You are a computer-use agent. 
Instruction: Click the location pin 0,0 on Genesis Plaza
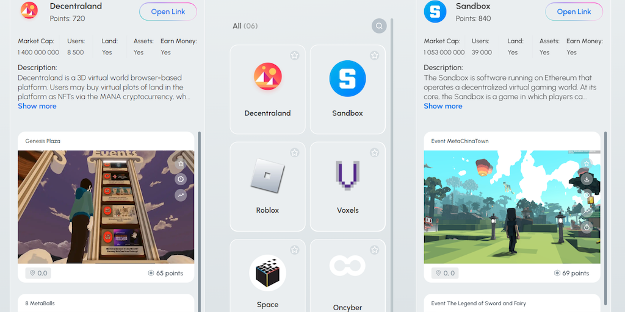point(38,273)
